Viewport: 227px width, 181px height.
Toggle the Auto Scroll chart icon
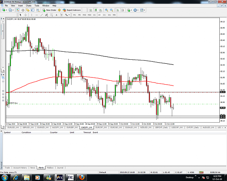[118, 10]
